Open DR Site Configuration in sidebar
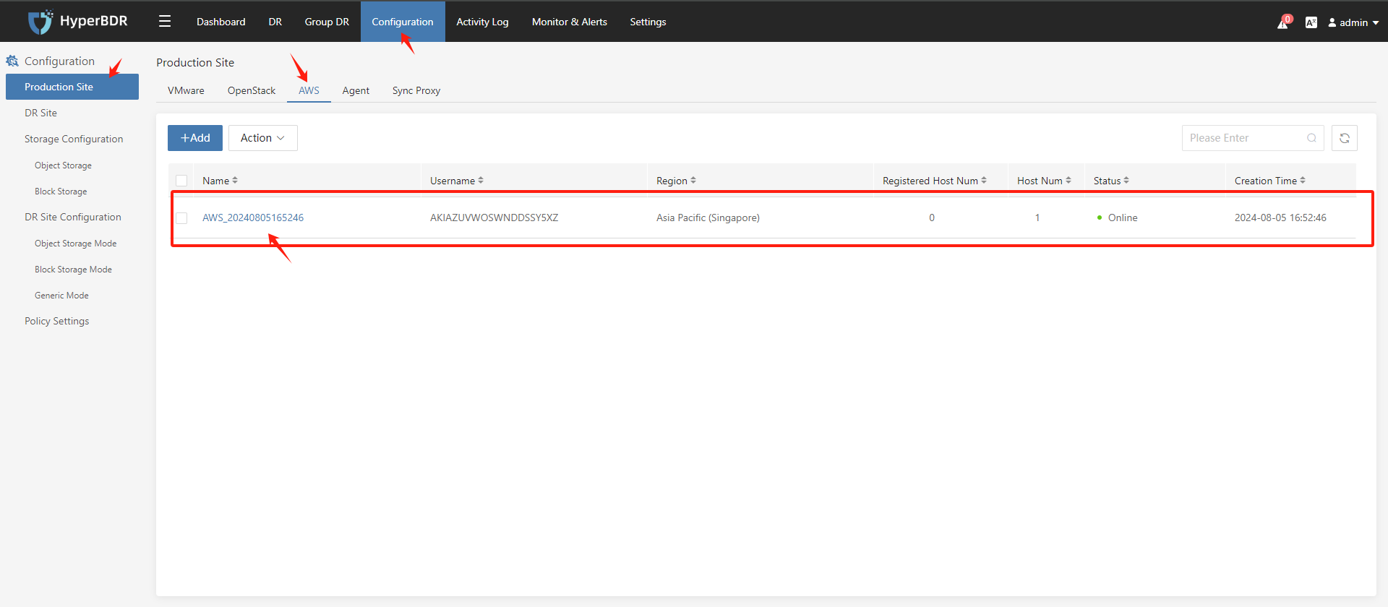The width and height of the screenshot is (1388, 607). 73,217
